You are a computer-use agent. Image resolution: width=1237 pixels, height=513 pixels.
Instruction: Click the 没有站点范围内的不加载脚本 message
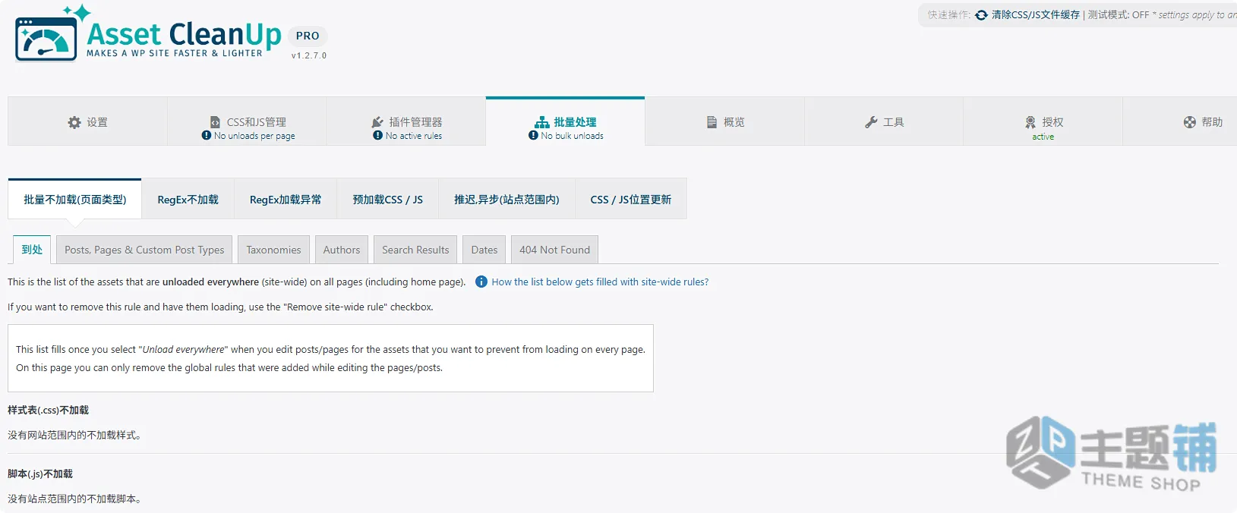pyautogui.click(x=74, y=499)
